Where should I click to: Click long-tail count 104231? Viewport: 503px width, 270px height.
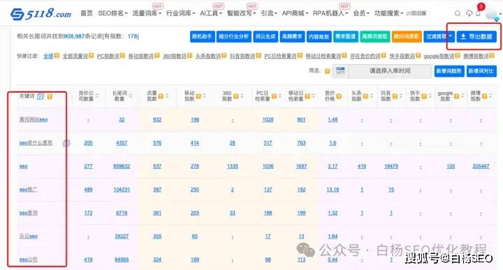point(122,190)
